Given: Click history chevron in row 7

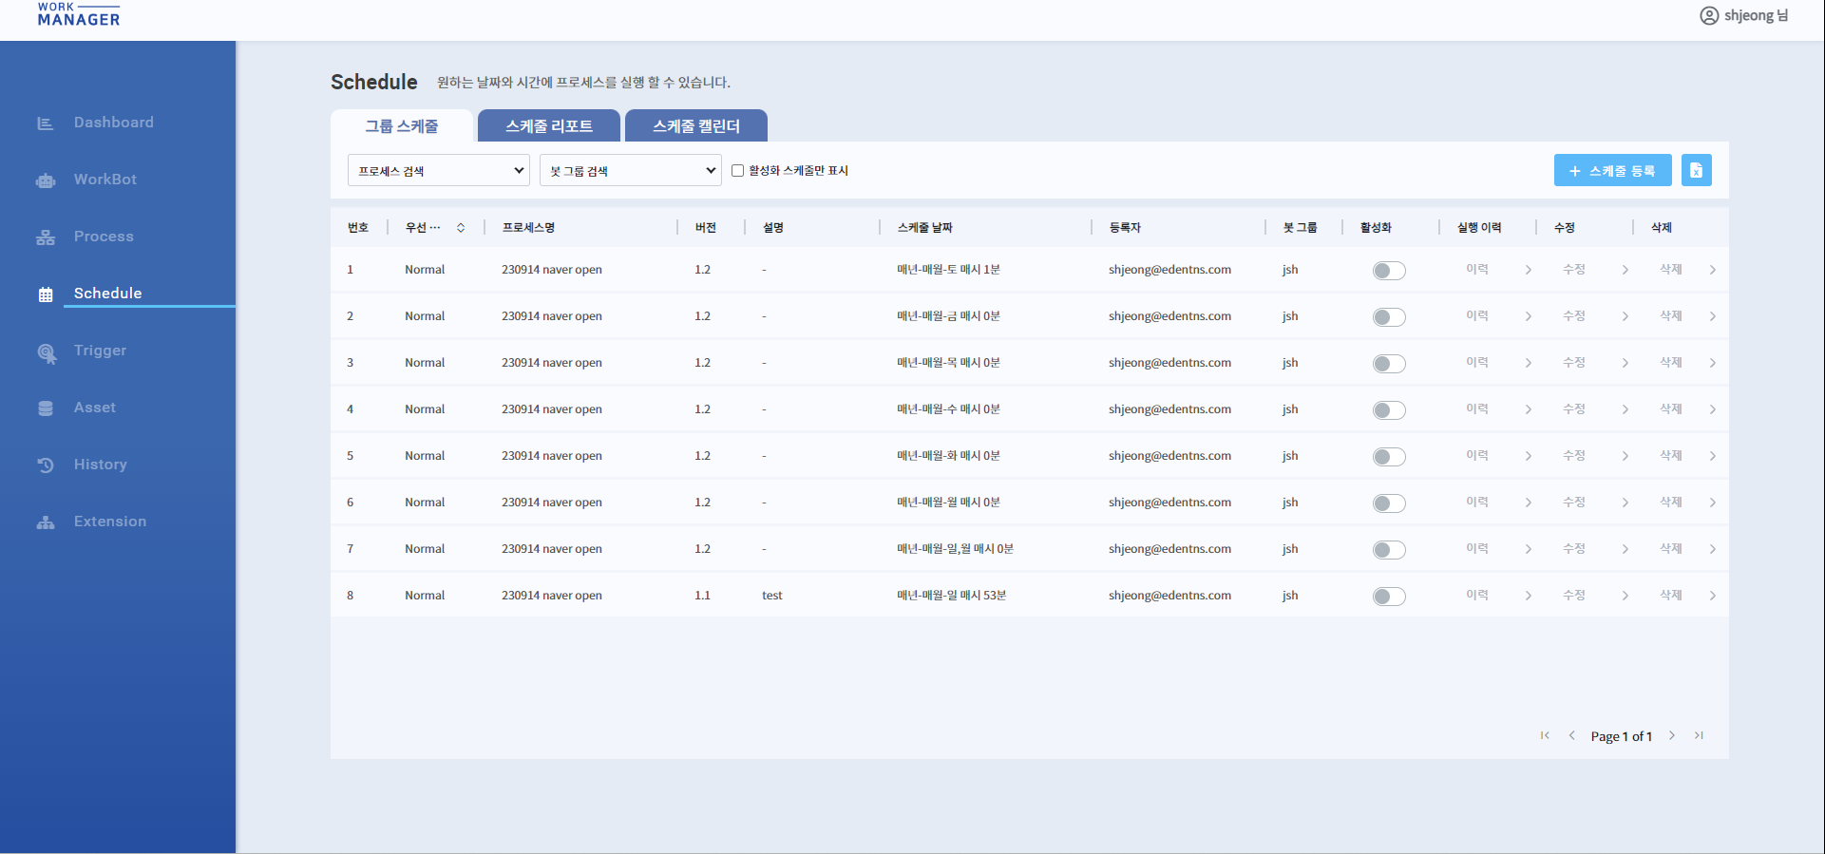Looking at the screenshot, I should click(1529, 549).
